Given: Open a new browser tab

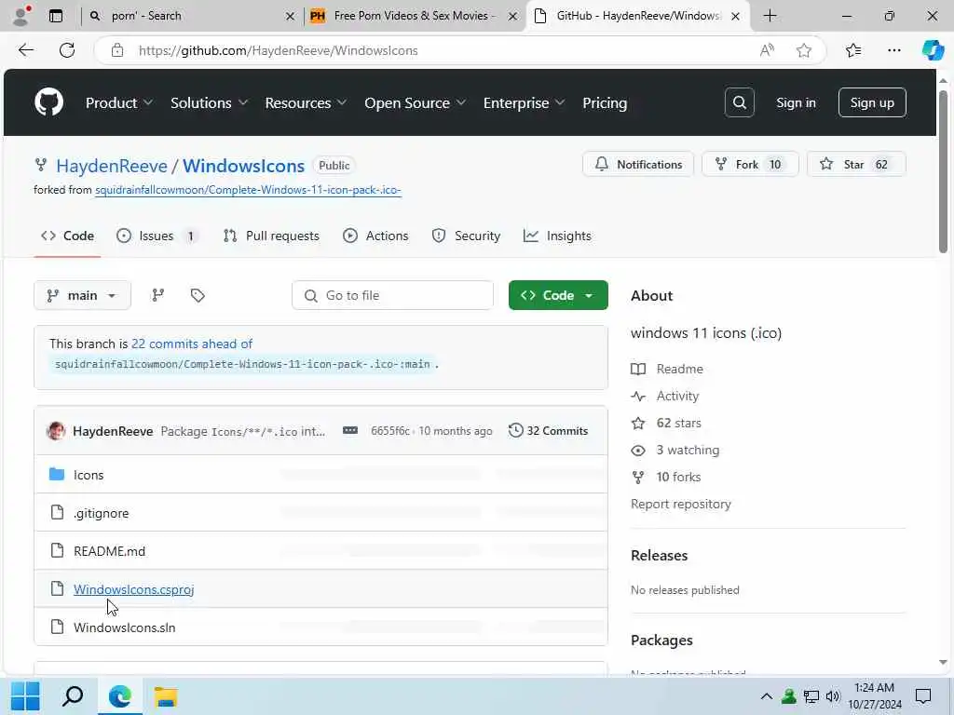Looking at the screenshot, I should (x=770, y=16).
